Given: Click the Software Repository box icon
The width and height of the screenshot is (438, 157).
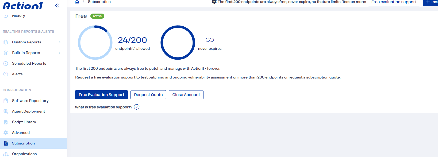Looking at the screenshot, I should point(6,101).
